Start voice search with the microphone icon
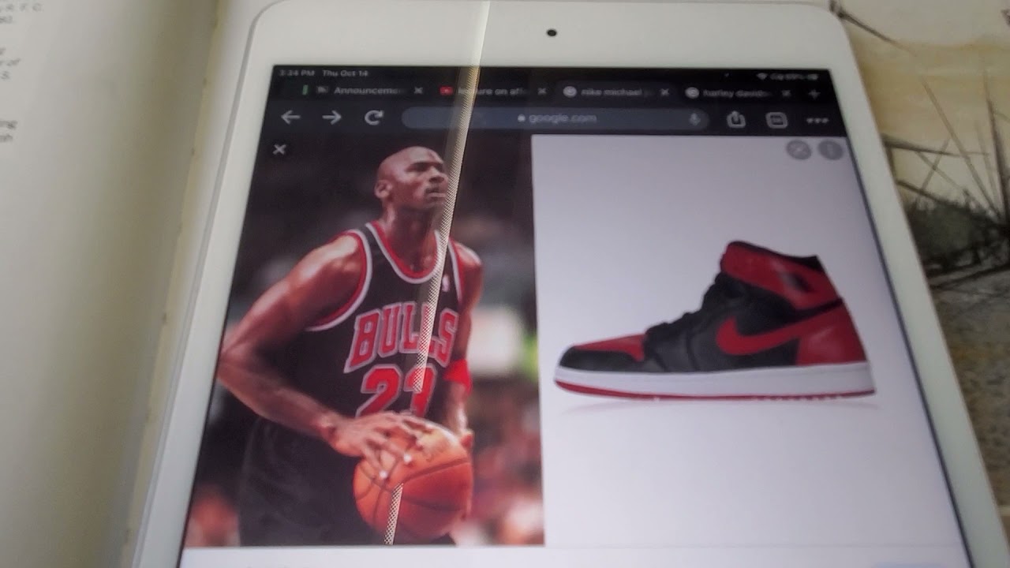The image size is (1010, 568). [695, 119]
